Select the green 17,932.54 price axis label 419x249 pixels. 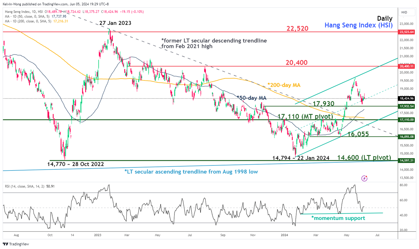pos(408,106)
